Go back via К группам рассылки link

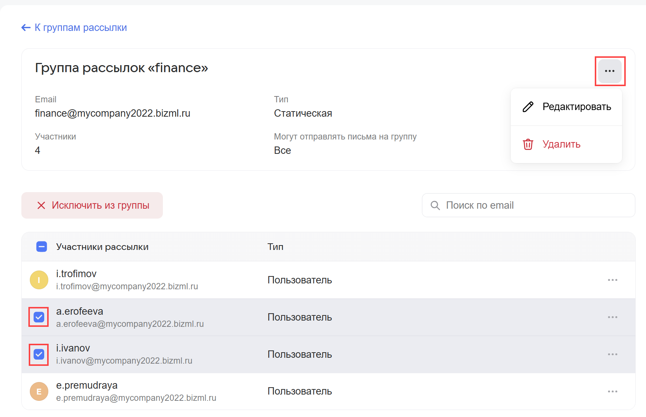[x=81, y=28]
